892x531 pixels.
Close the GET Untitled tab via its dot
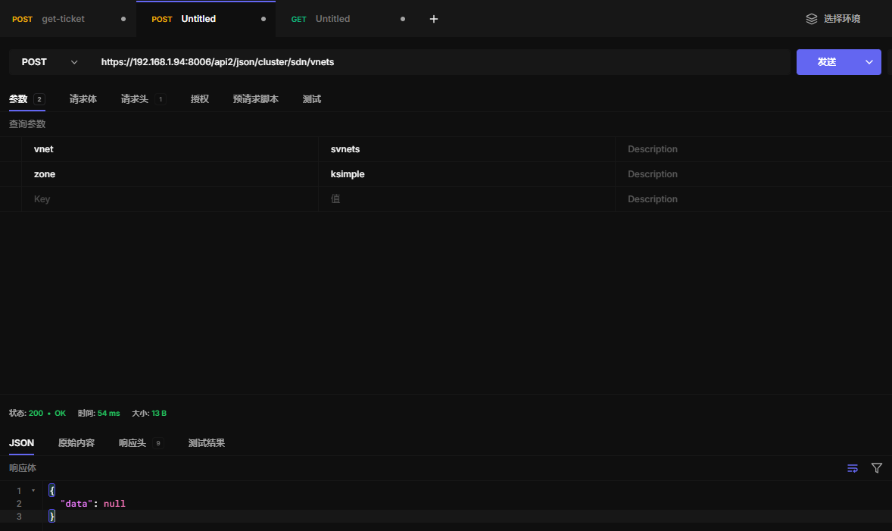(x=402, y=19)
